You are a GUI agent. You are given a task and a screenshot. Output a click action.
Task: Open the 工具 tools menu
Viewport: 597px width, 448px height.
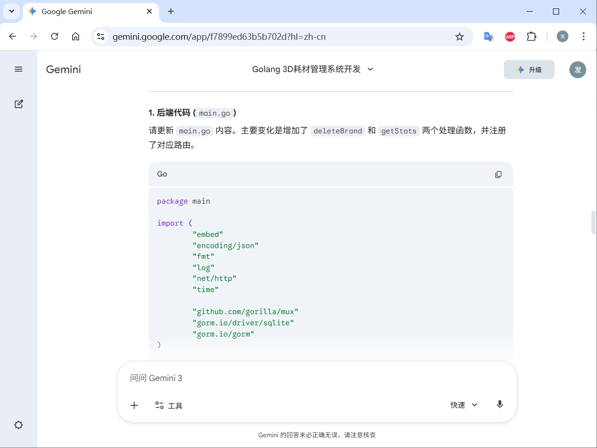pyautogui.click(x=169, y=405)
